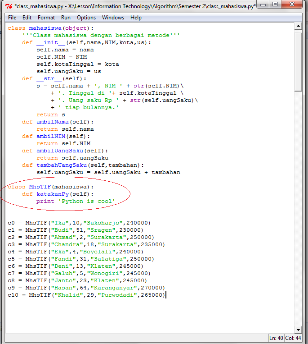
Task: Click the docstring 'Class mahasiswa dengan berbagai metode'
Action: pyautogui.click(x=101, y=35)
